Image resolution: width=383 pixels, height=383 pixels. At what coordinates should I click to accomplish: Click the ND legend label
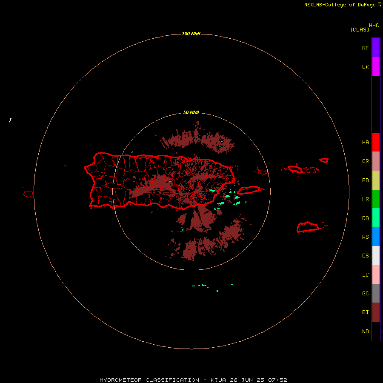click(365, 332)
